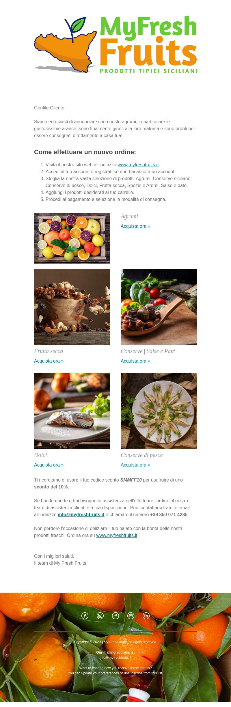Click the email envelope icon in the footer
Screen dimensions: 231x707
(x=131, y=616)
